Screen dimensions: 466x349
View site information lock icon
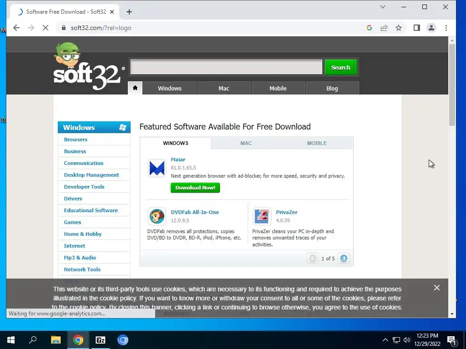63,28
